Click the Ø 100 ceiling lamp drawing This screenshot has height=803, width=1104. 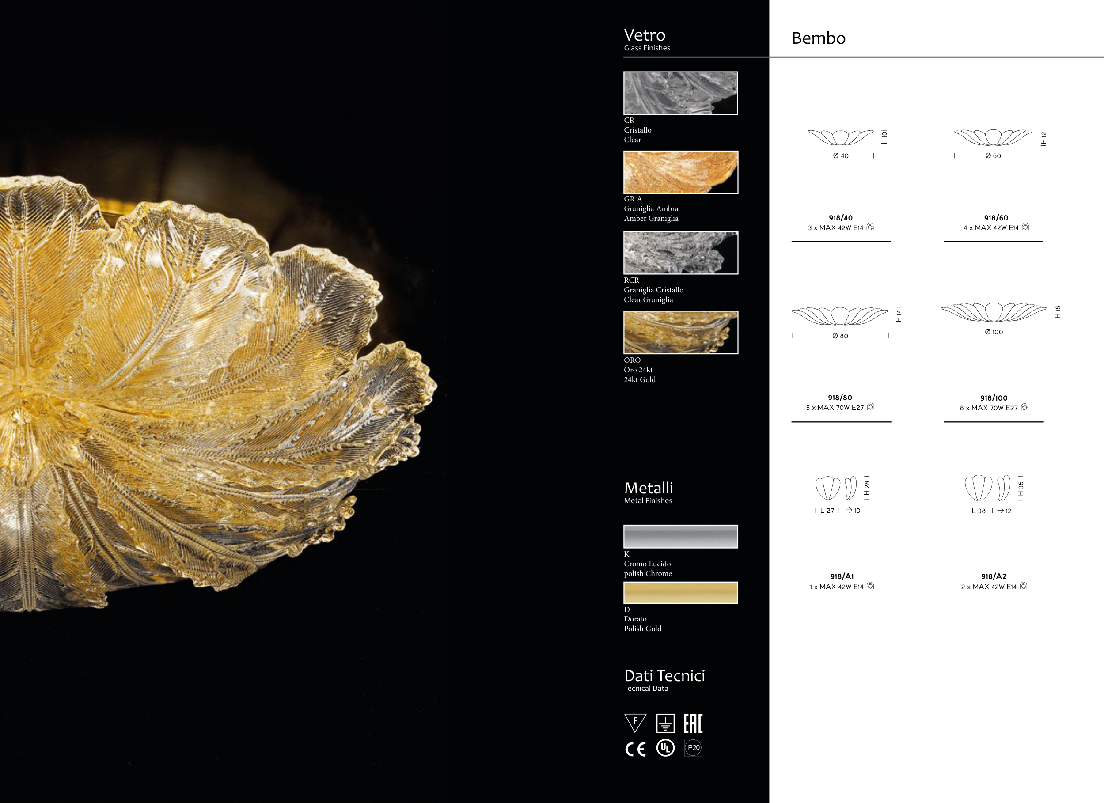click(x=994, y=312)
